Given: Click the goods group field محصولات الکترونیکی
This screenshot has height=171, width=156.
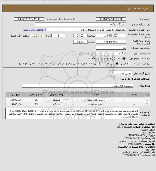Looking at the screenshot, I should (77, 86).
